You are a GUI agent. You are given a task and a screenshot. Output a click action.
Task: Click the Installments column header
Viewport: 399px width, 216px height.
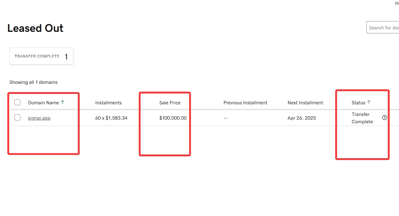pyautogui.click(x=108, y=103)
